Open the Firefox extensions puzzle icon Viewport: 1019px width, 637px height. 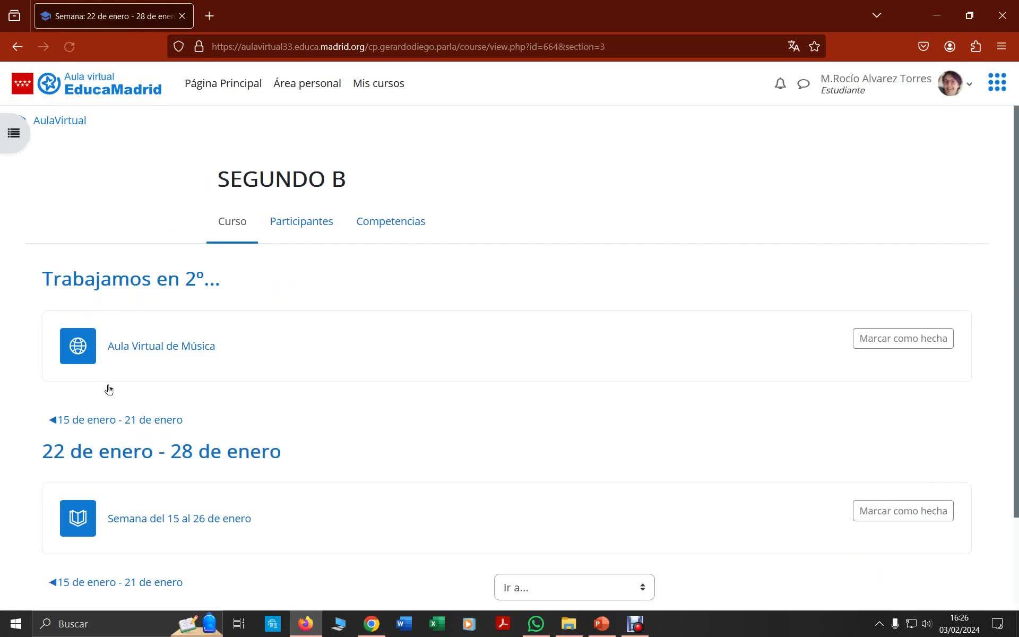pos(975,47)
